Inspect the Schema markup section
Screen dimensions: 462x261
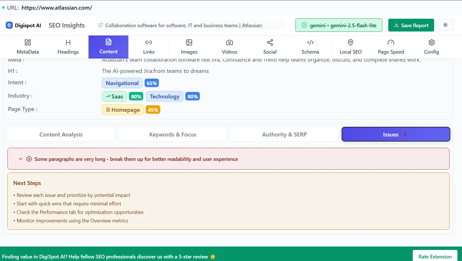coord(310,47)
